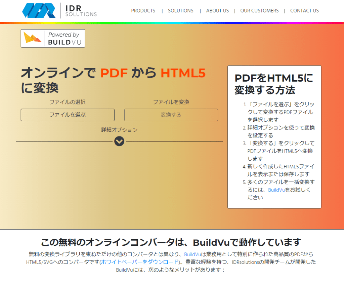344x282 pixels.
Task: Click the PDFをHTML5に変換する方法 heading
Action: 274,84
